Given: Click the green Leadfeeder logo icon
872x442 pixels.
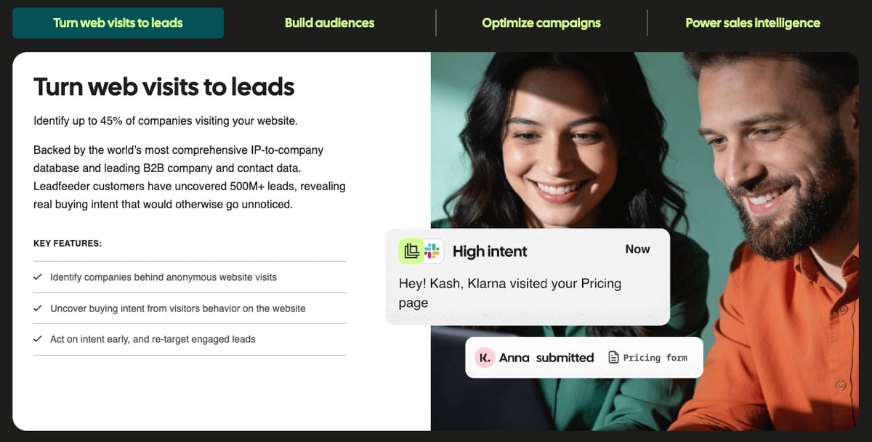Looking at the screenshot, I should [x=411, y=251].
